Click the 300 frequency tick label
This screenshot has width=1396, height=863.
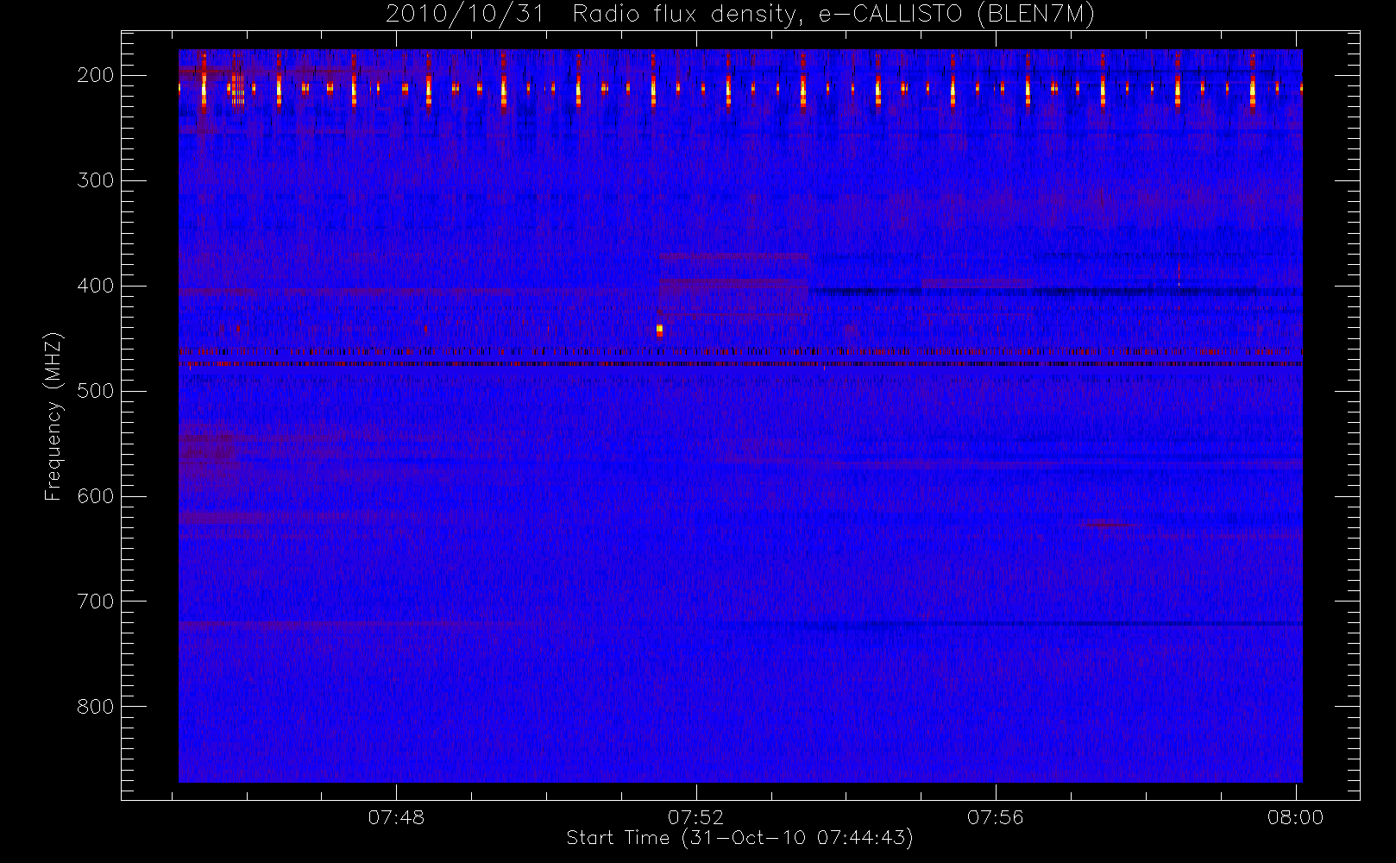click(95, 180)
